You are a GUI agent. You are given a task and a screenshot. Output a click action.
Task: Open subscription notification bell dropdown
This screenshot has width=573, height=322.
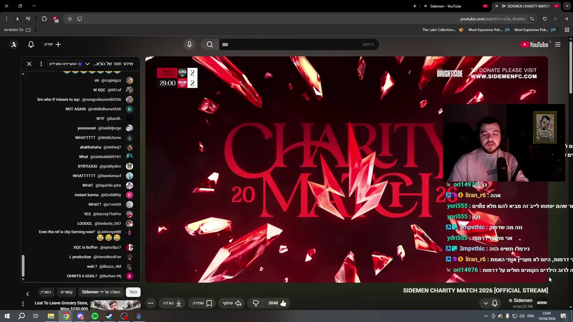[x=490, y=303]
